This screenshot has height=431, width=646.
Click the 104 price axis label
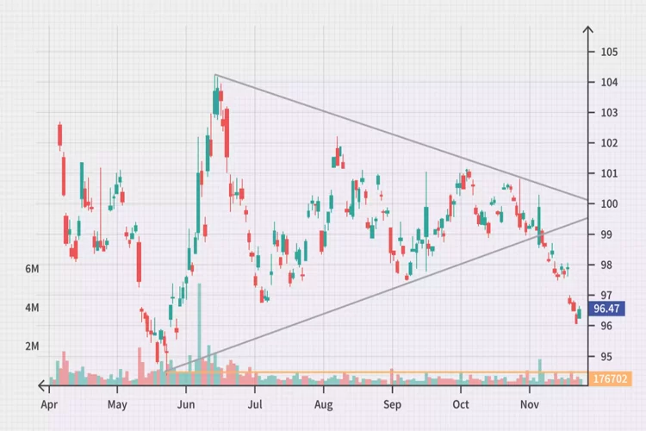609,82
